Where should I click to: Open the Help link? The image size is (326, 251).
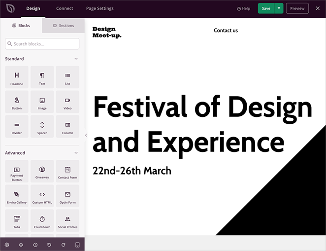pyautogui.click(x=244, y=8)
